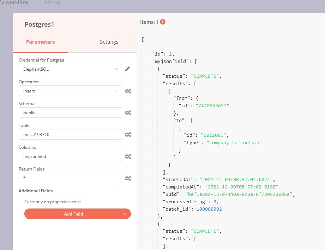325x250 pixels.
Task: Switch to the Settings tab
Action: (109, 42)
